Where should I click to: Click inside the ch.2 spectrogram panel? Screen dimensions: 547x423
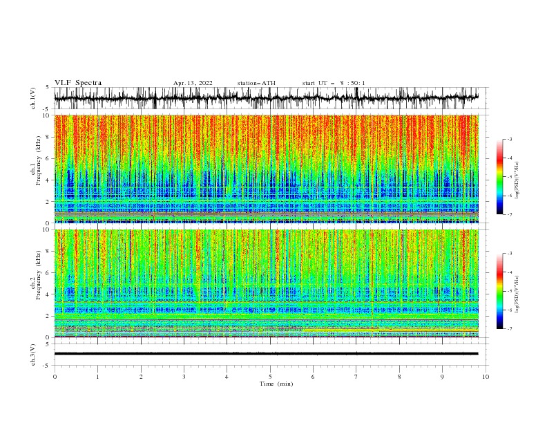pyautogui.click(x=267, y=283)
